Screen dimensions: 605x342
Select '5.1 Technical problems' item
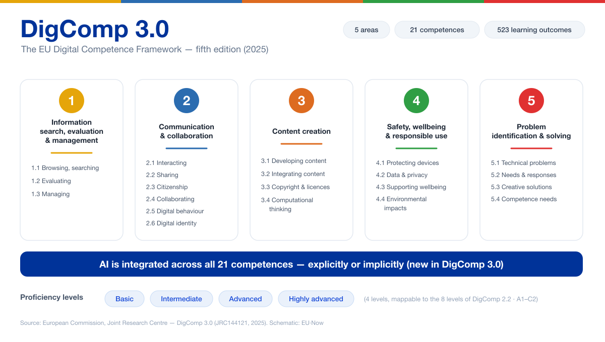tap(523, 163)
